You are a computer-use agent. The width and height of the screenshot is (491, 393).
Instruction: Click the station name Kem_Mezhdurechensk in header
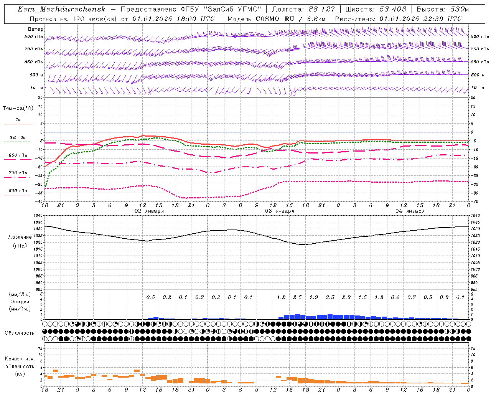click(x=61, y=9)
